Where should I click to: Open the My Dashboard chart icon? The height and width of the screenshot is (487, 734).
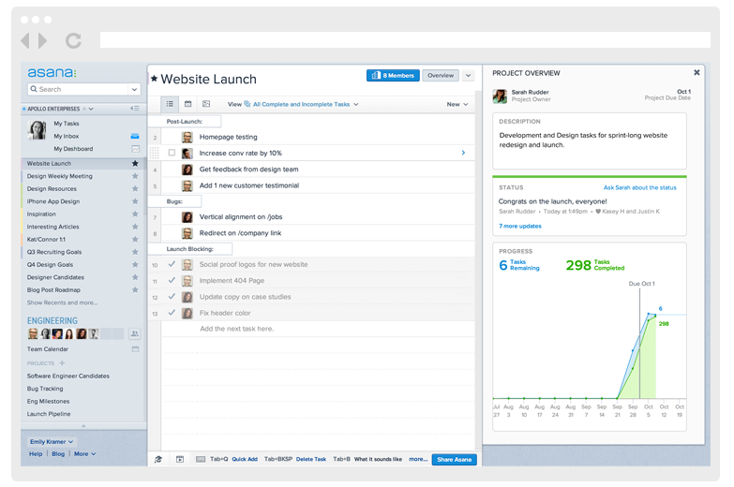pyautogui.click(x=135, y=149)
